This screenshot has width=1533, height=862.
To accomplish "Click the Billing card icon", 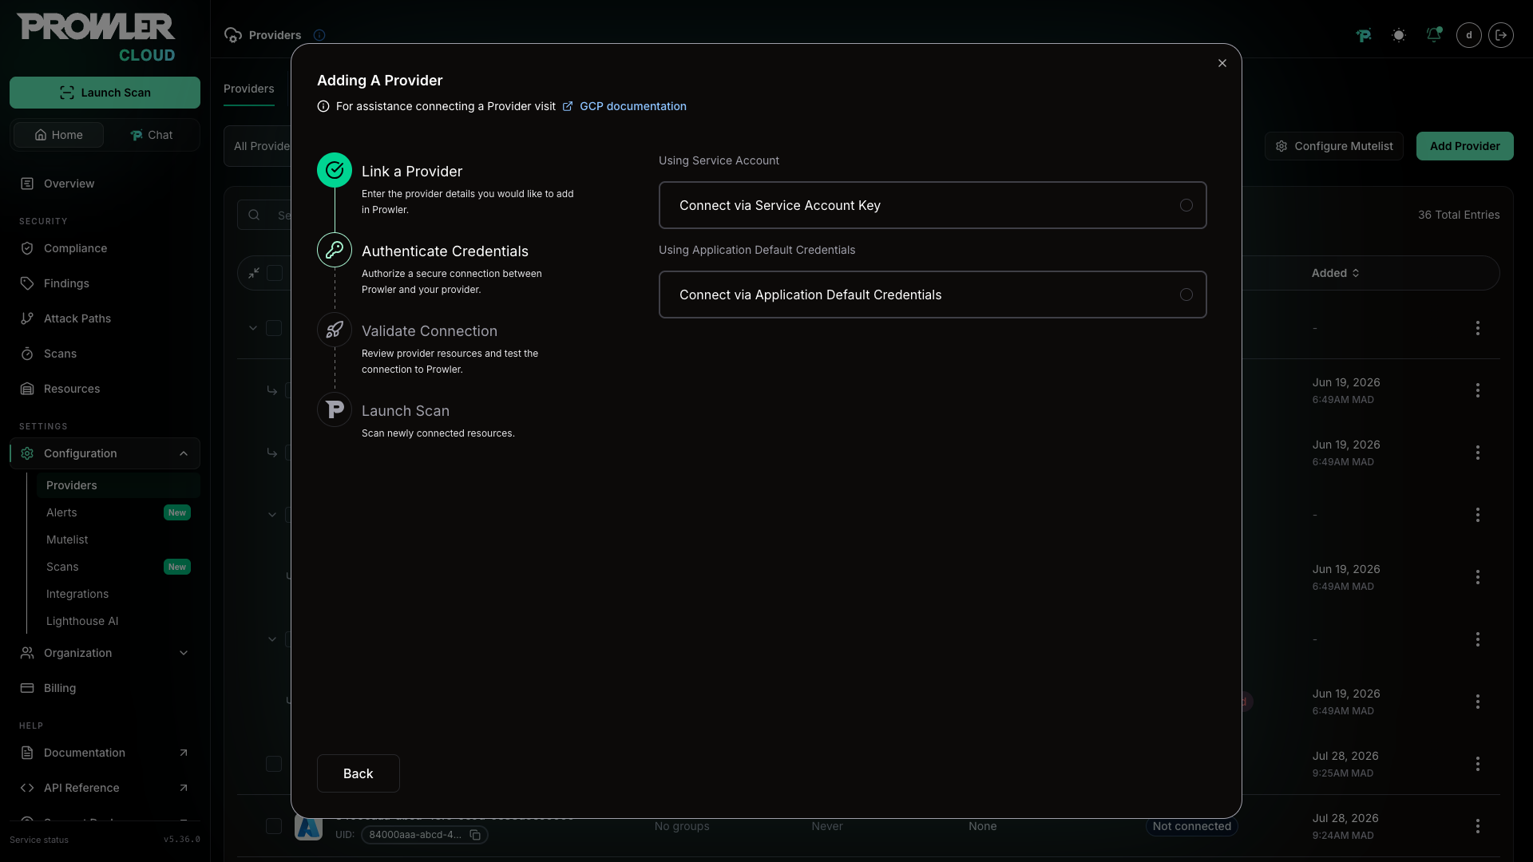I will [27, 688].
